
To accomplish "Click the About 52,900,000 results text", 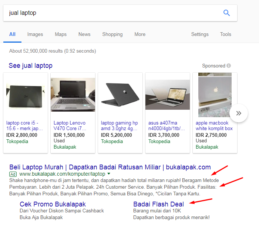I will click(x=53, y=51).
